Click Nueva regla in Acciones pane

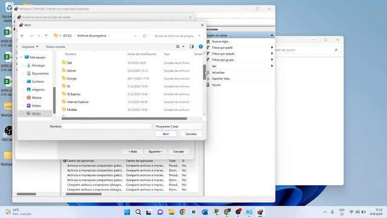(x=221, y=42)
